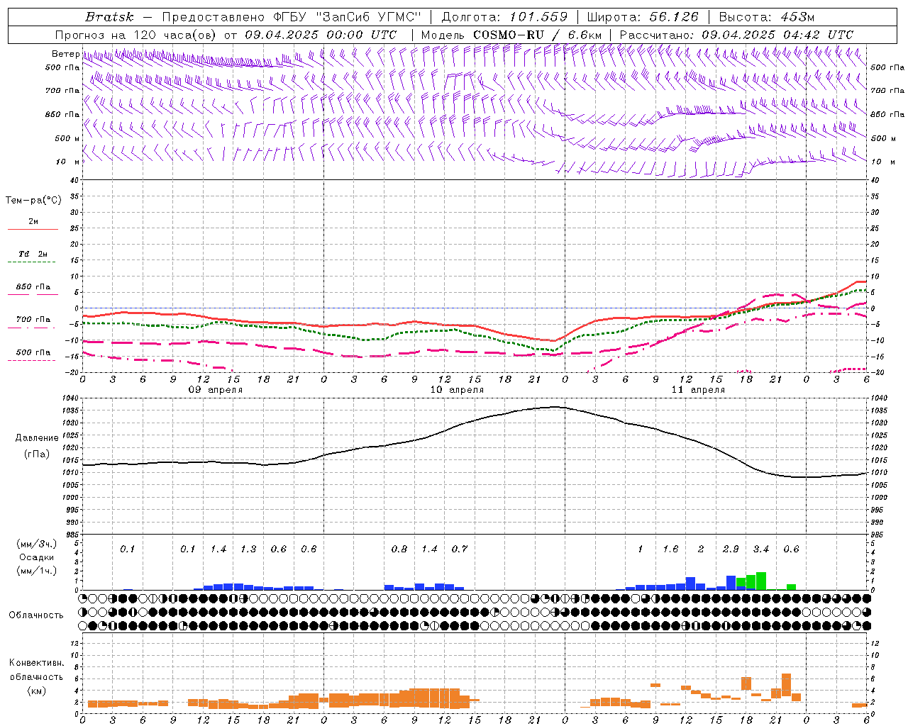908x726 pixels.
Task: Select the "Тем-ра(°C)" temperature label
Action: 33,201
